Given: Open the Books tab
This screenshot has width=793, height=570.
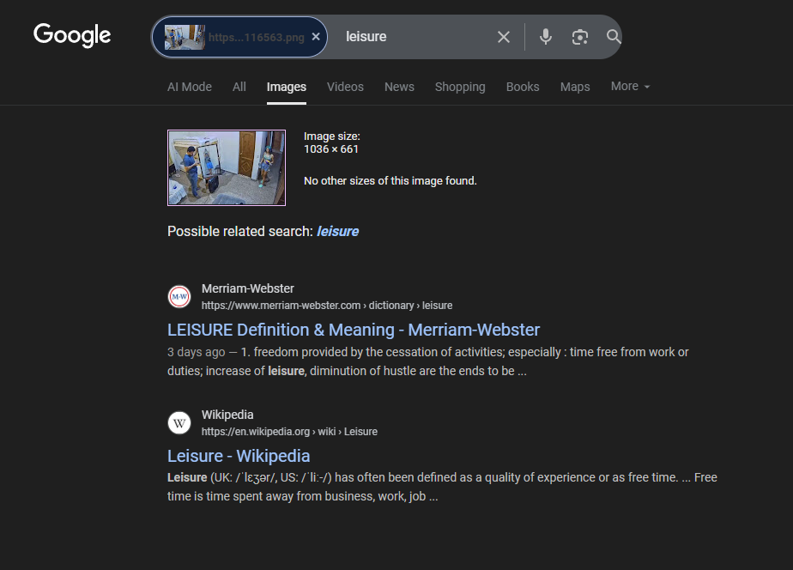Looking at the screenshot, I should tap(523, 87).
